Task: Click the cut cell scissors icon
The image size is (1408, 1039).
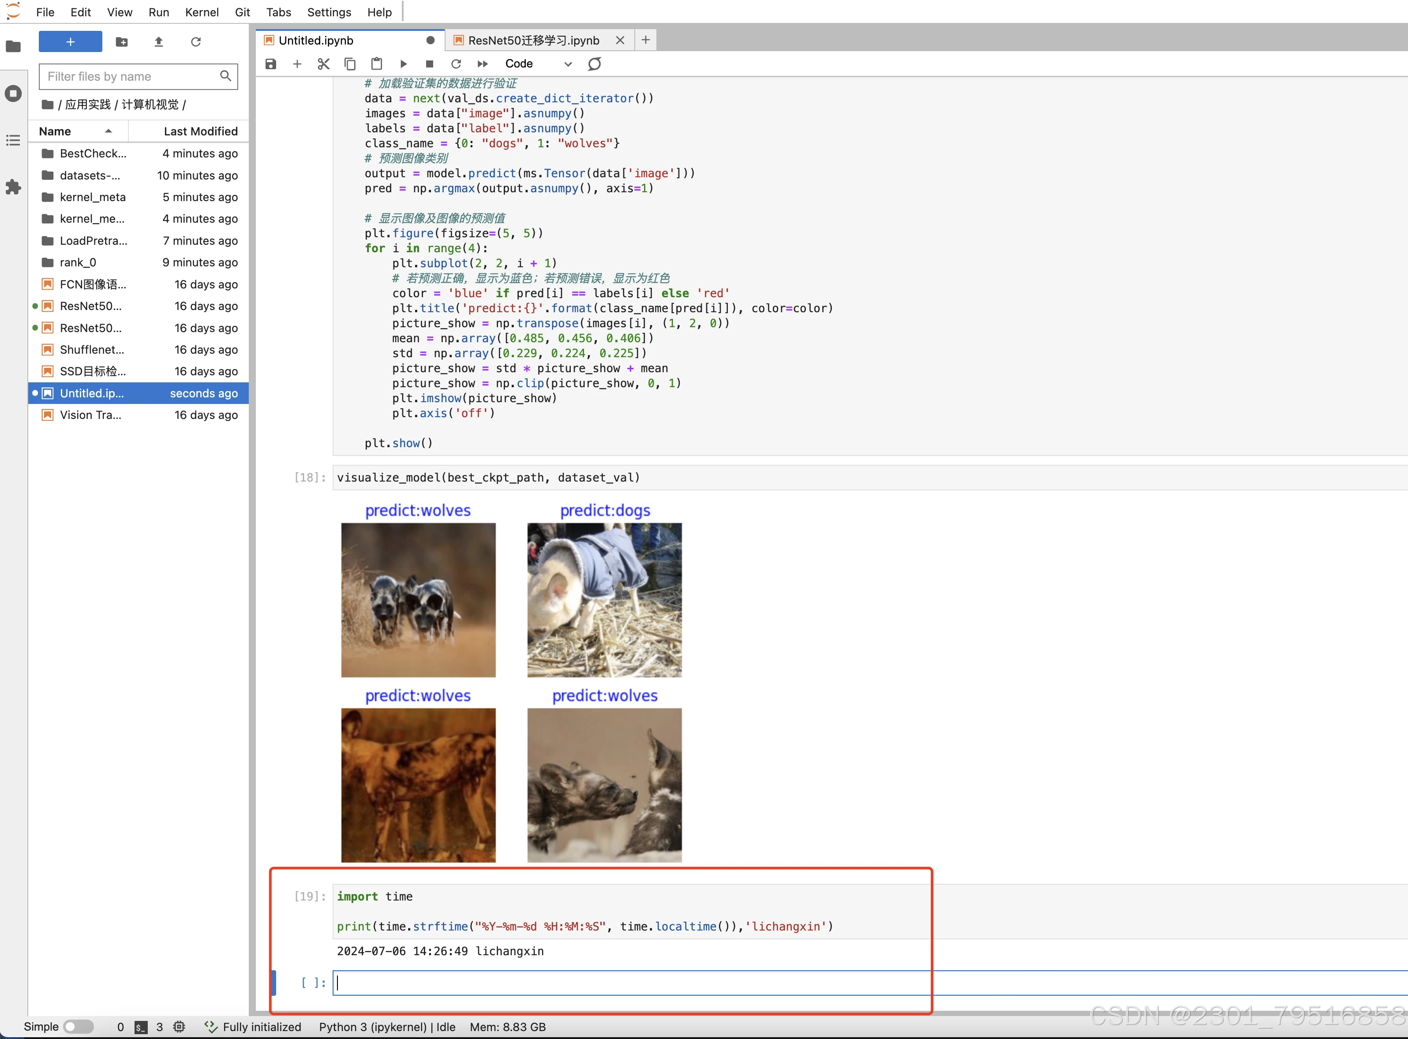Action: pos(323,64)
